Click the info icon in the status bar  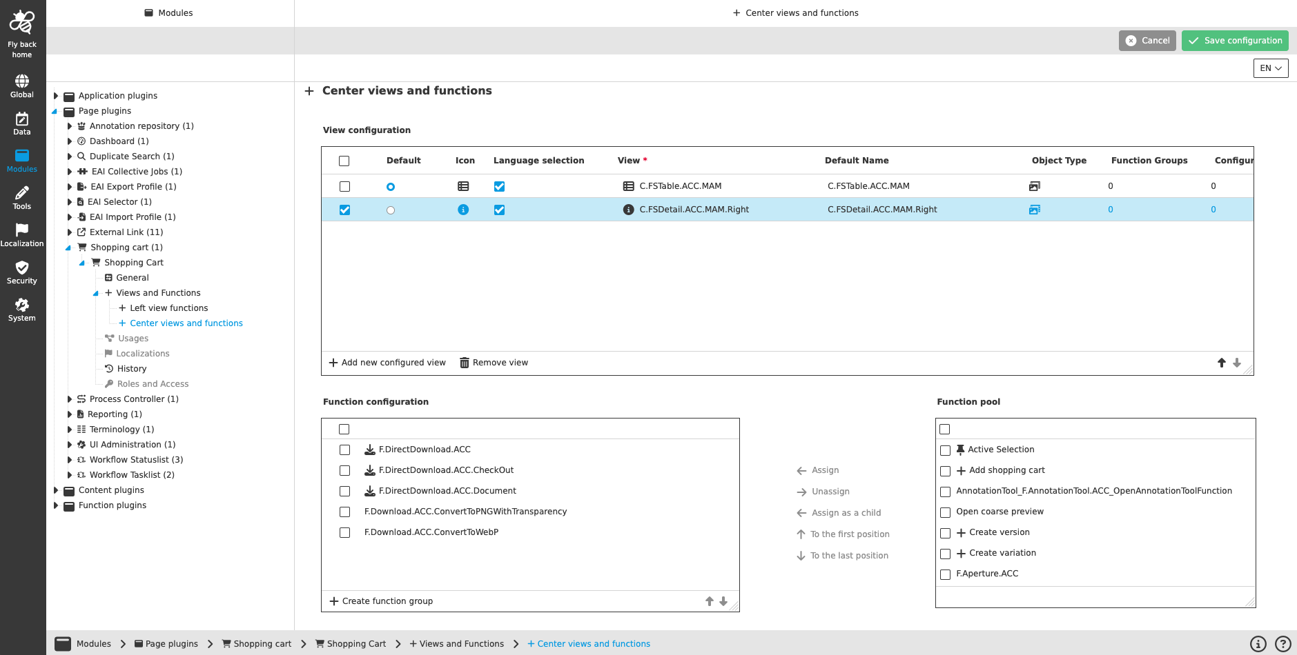[x=1260, y=643]
